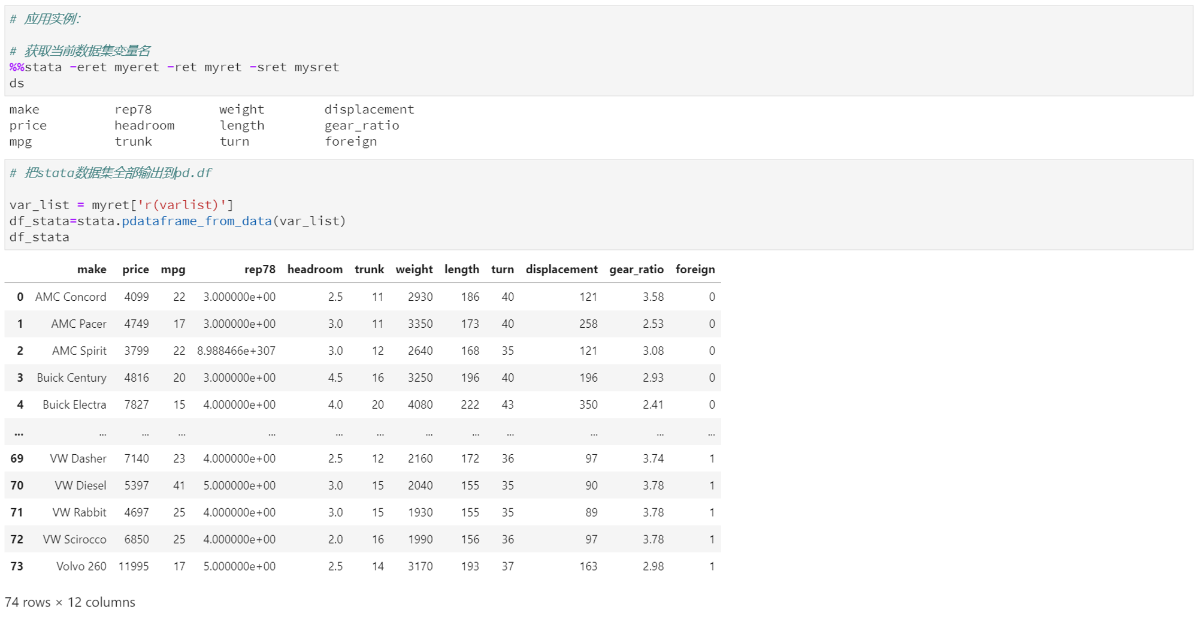Screen dimensions: 1198x619
Task: Click the code cell containing %%stata magic
Action: coord(598,51)
